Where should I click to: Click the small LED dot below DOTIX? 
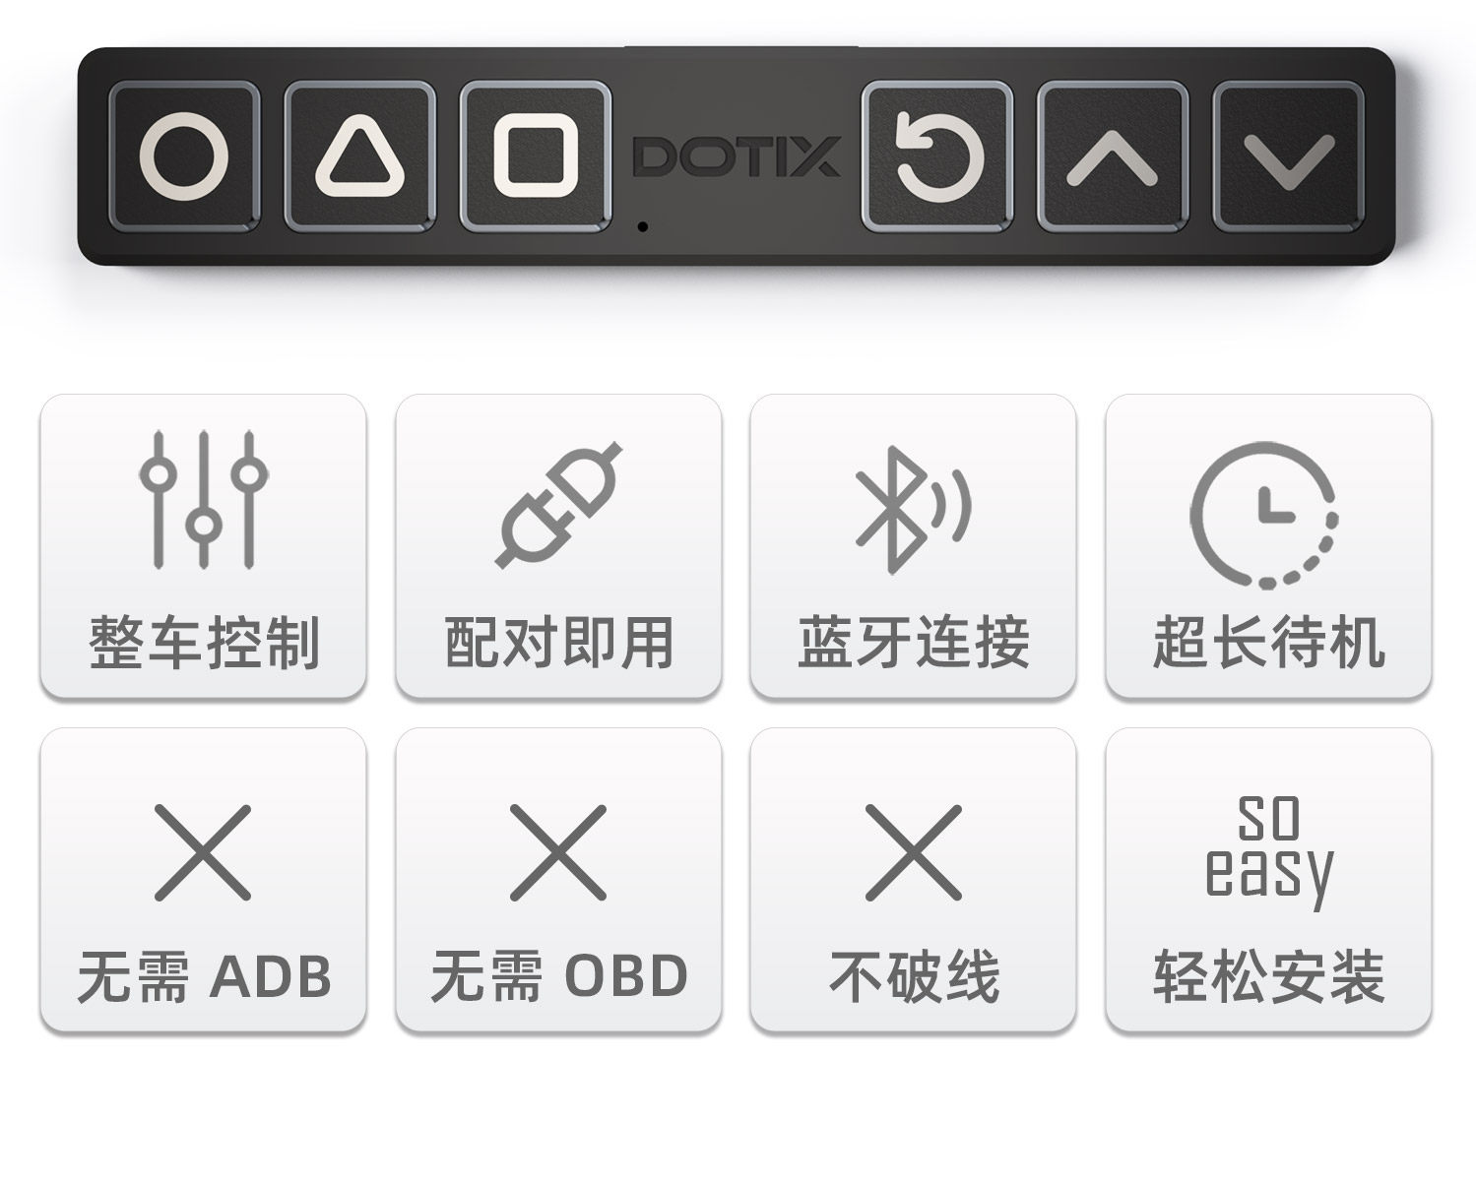pos(642,226)
